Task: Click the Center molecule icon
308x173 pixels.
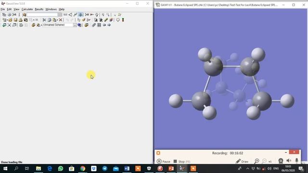Action: (9, 25)
